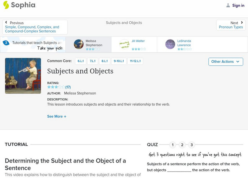Click the (17) ratings count link
The image size is (248, 178).
pos(68,87)
